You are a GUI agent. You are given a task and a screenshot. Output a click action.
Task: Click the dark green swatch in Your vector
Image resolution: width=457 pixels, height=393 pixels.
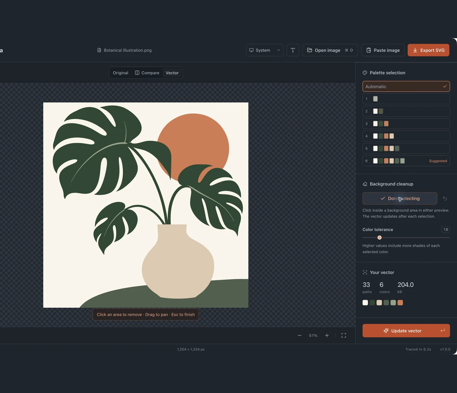372,303
